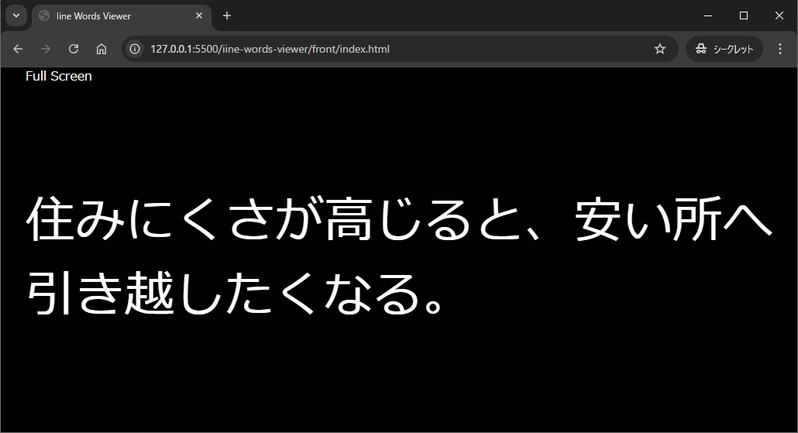Open the Chrome three-dot menu
798x433 pixels.
coord(779,49)
